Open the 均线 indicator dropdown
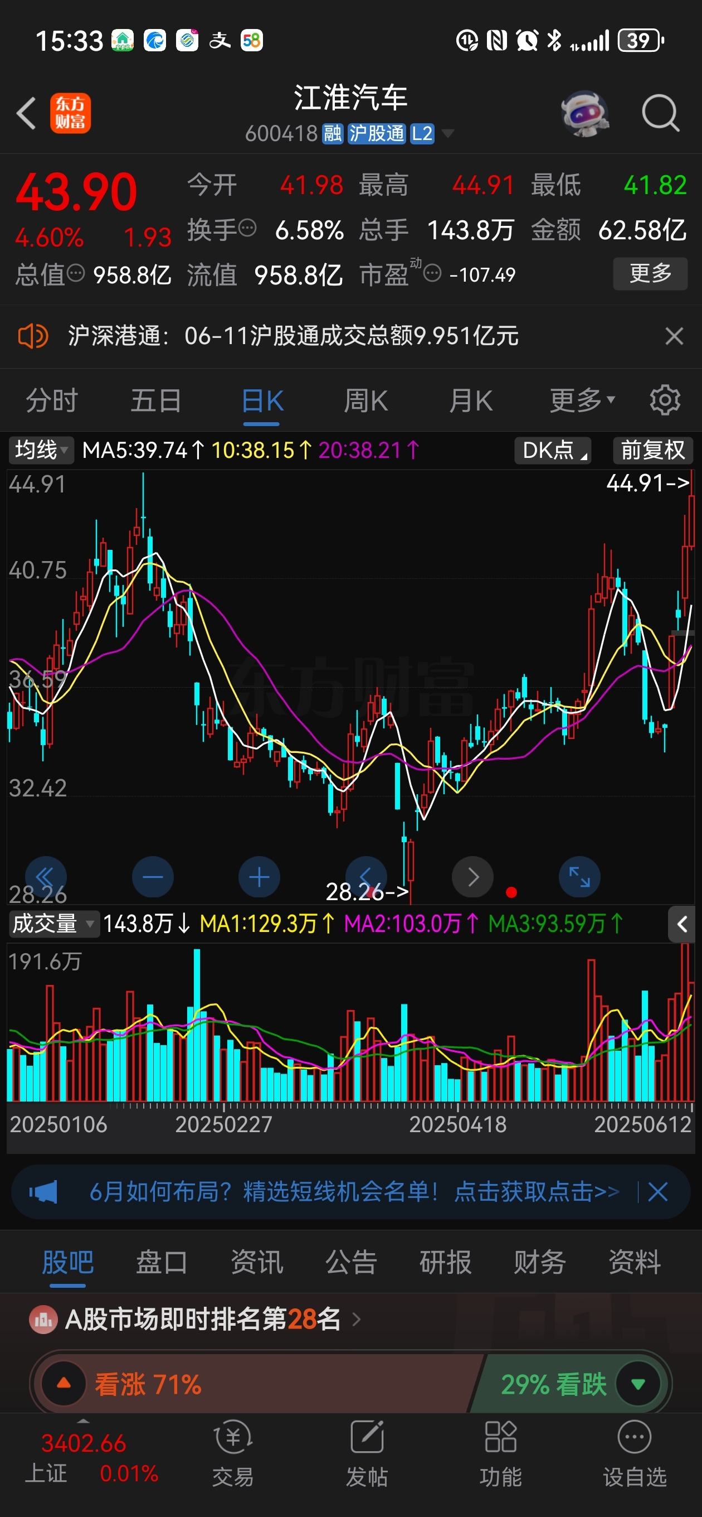702x1517 pixels. pos(41,450)
